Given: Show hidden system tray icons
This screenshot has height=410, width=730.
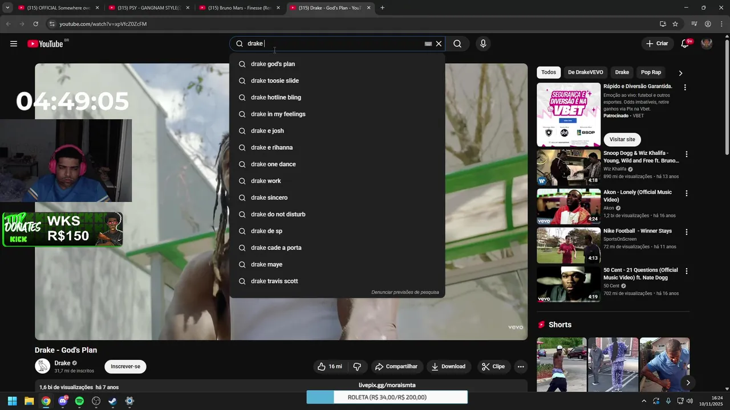Looking at the screenshot, I should 644,401.
